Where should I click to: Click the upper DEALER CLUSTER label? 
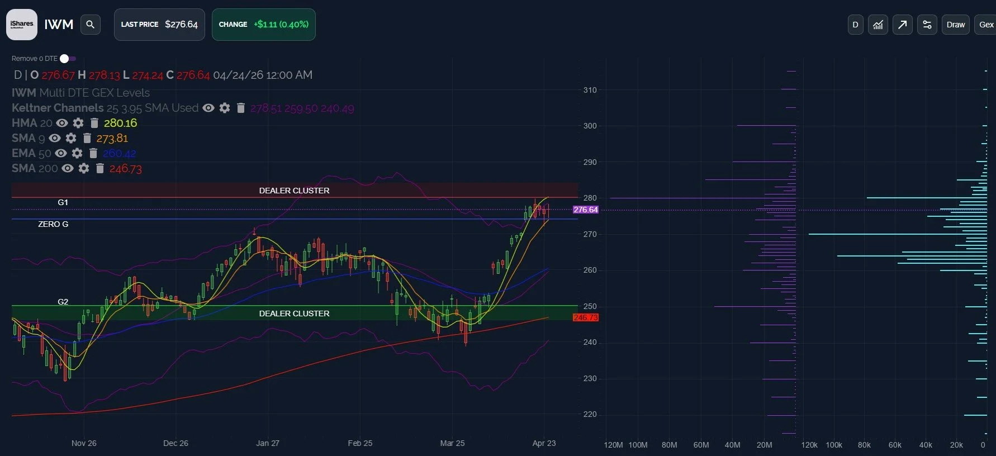pos(294,191)
